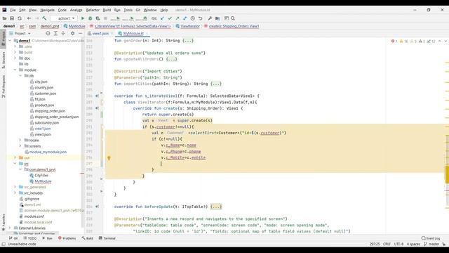Screen dimensions: 449x253
Task: Close the view1.json tab
Action: click(112, 34)
